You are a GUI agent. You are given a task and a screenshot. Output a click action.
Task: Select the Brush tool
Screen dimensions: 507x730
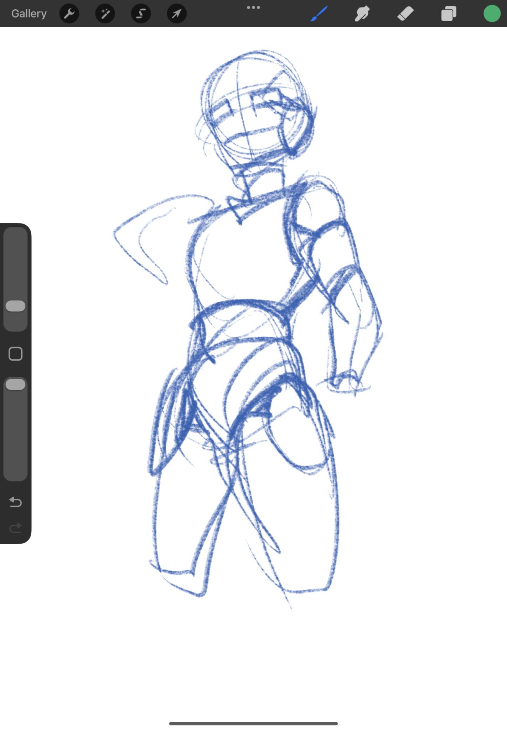(319, 14)
